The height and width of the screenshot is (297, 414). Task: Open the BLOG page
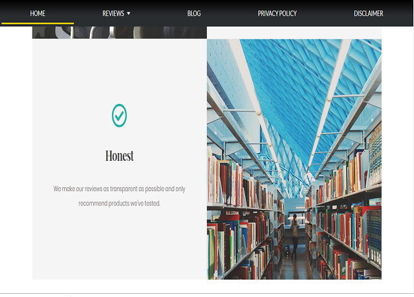194,14
